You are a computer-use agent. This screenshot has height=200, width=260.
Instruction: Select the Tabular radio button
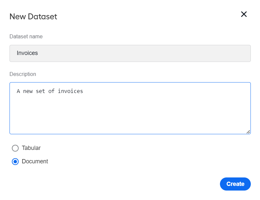click(x=15, y=148)
